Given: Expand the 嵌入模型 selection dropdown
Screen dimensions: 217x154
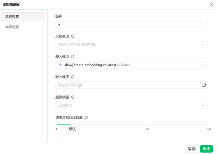Looking at the screenshot, I should pos(131,65).
